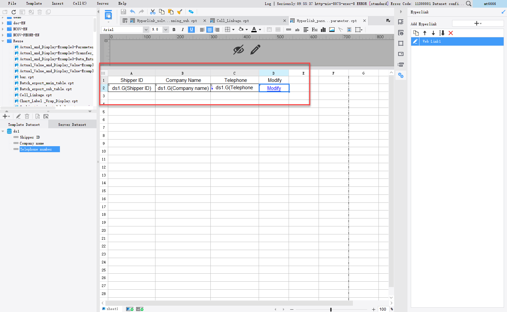Viewport: 507px width, 312px height.
Task: Collapse the Reuse folder
Action: [3, 41]
